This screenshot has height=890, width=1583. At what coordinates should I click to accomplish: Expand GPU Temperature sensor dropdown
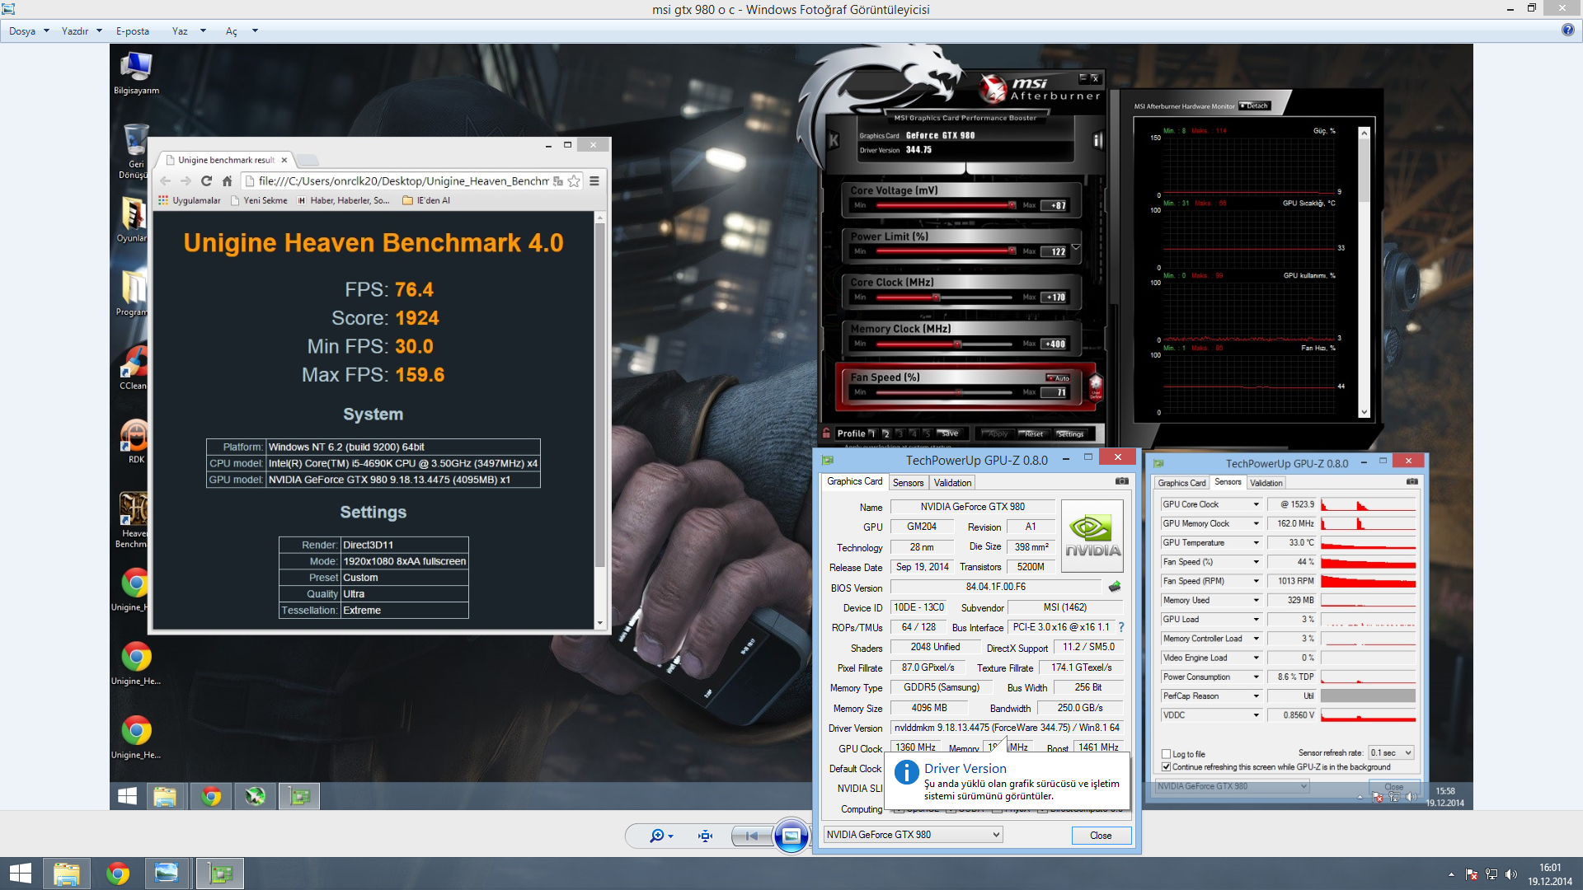pyautogui.click(x=1257, y=543)
